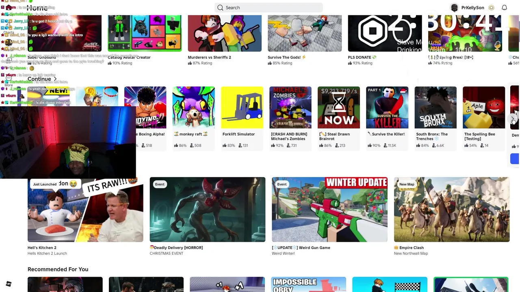The height and width of the screenshot is (292, 520).
Task: Click thumbs-up icon under South Bronx
Action: [418, 145]
